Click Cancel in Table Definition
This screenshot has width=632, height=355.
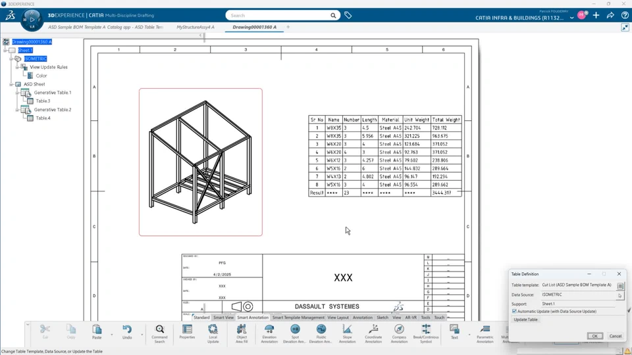click(x=615, y=336)
